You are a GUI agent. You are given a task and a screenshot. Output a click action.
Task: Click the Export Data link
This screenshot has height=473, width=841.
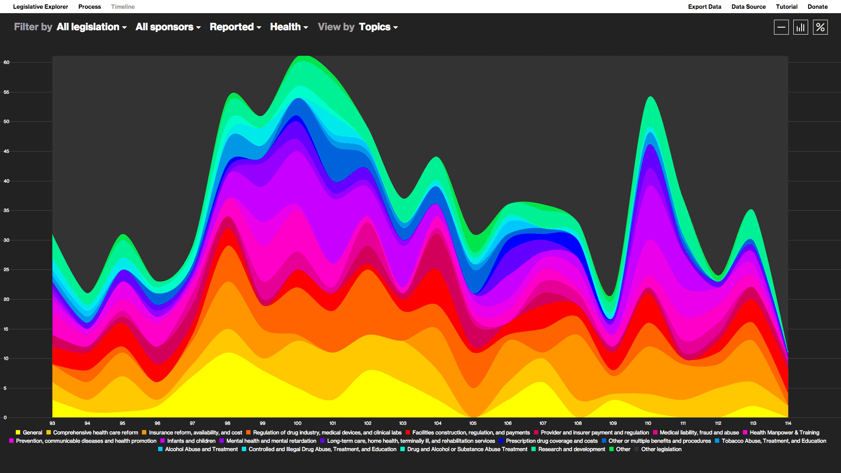tap(704, 7)
